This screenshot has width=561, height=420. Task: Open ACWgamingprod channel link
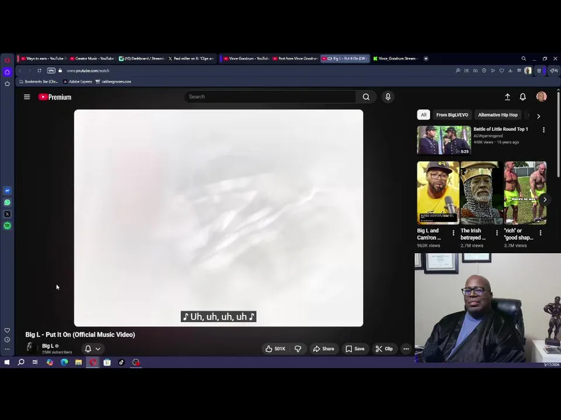coord(488,136)
